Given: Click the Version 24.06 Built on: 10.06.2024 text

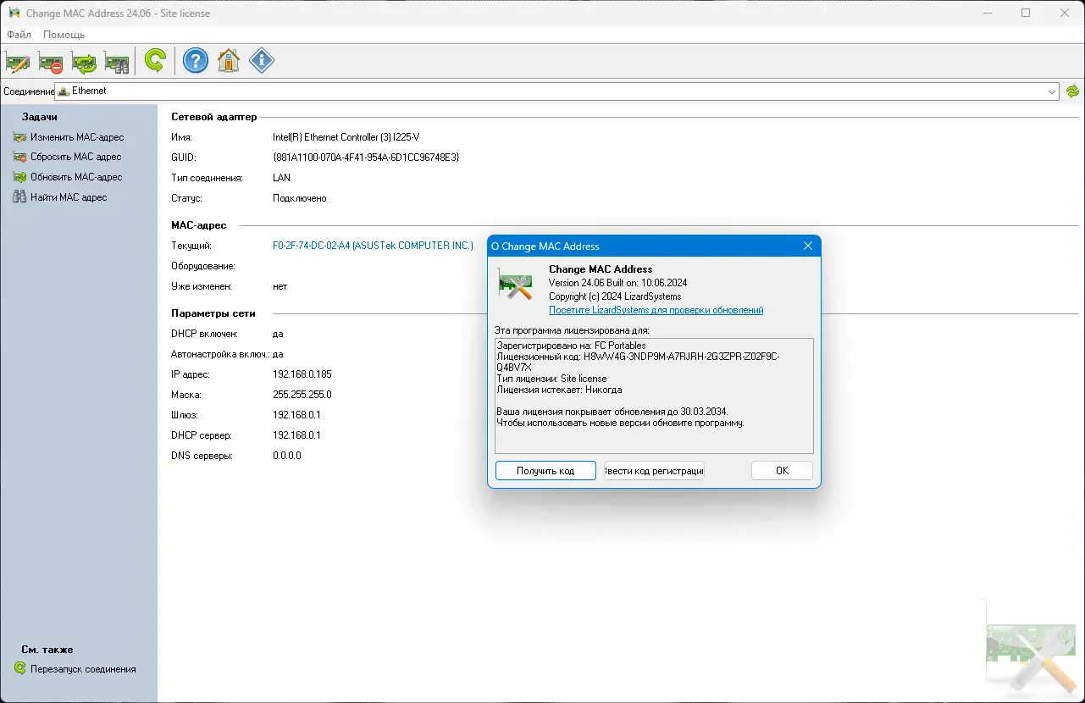Looking at the screenshot, I should pos(617,283).
